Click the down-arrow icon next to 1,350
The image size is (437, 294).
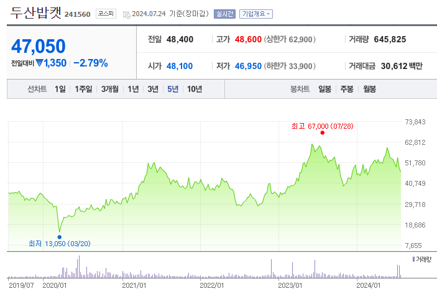point(39,63)
